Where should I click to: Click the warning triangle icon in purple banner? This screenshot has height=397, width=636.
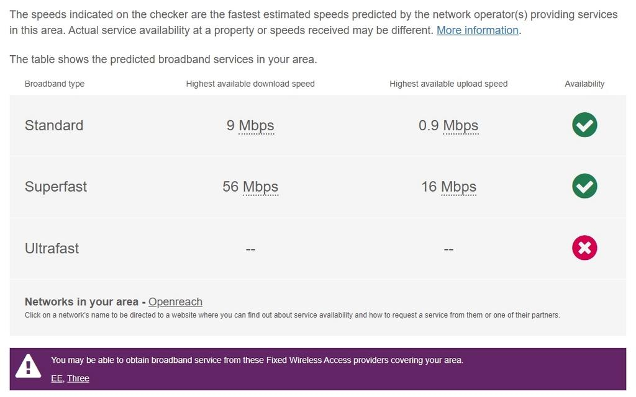click(28, 366)
